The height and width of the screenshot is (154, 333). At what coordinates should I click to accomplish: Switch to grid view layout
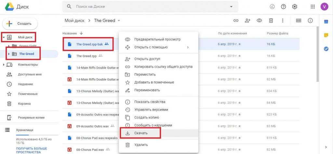tap(299, 21)
